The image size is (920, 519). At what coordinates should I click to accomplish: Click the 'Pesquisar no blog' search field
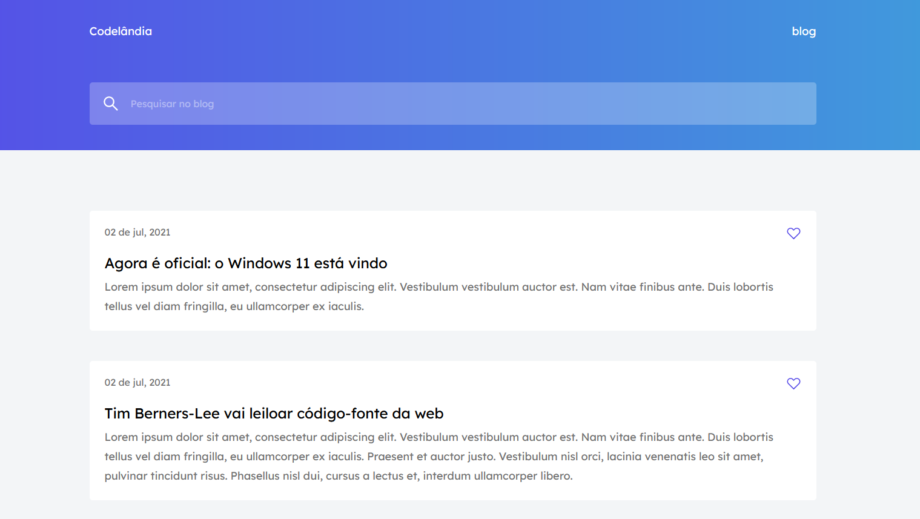(363, 104)
